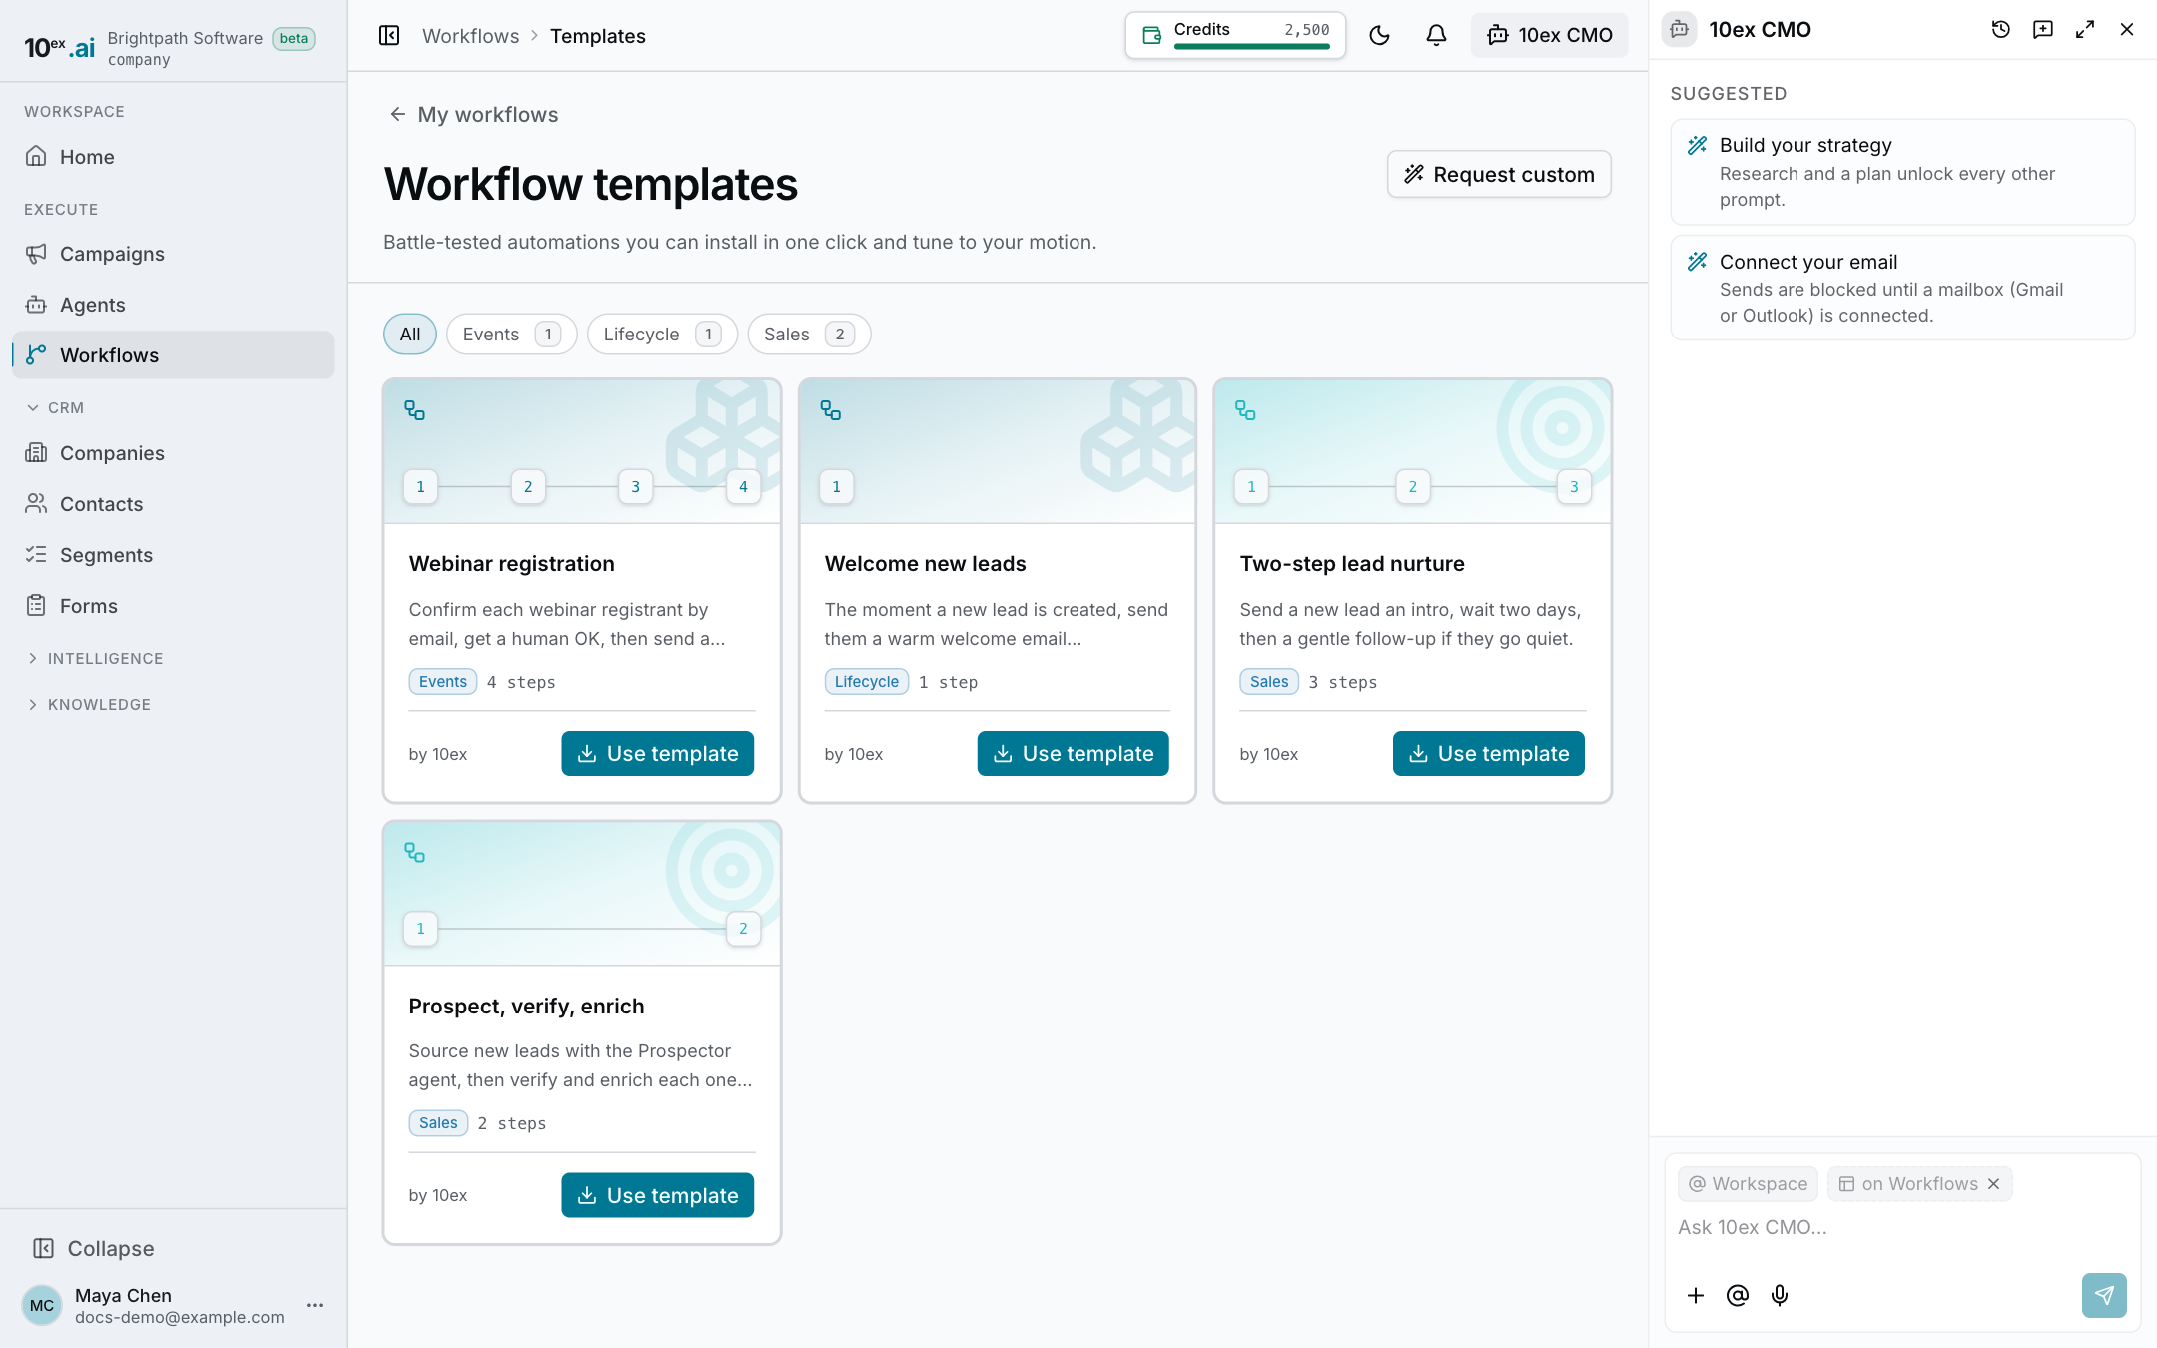
Task: Expand the Knowledge section
Action: (x=88, y=704)
